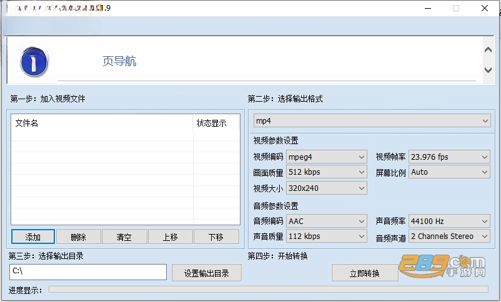Screen dimensions: 501x302
Task: Click the 清空 clear list button
Action: pyautogui.click(x=124, y=237)
